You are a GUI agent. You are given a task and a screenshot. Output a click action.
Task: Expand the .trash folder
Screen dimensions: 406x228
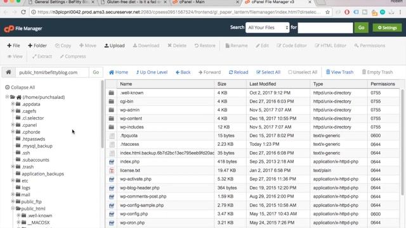coord(13,167)
